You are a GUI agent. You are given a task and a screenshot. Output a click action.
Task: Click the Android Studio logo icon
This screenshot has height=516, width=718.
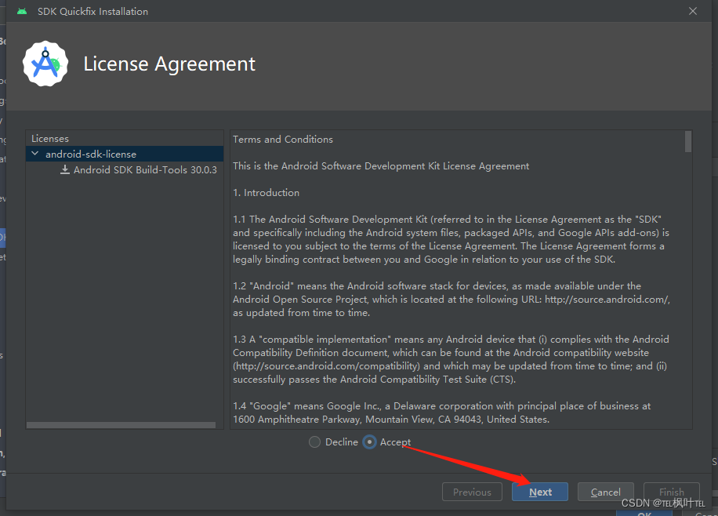point(45,64)
